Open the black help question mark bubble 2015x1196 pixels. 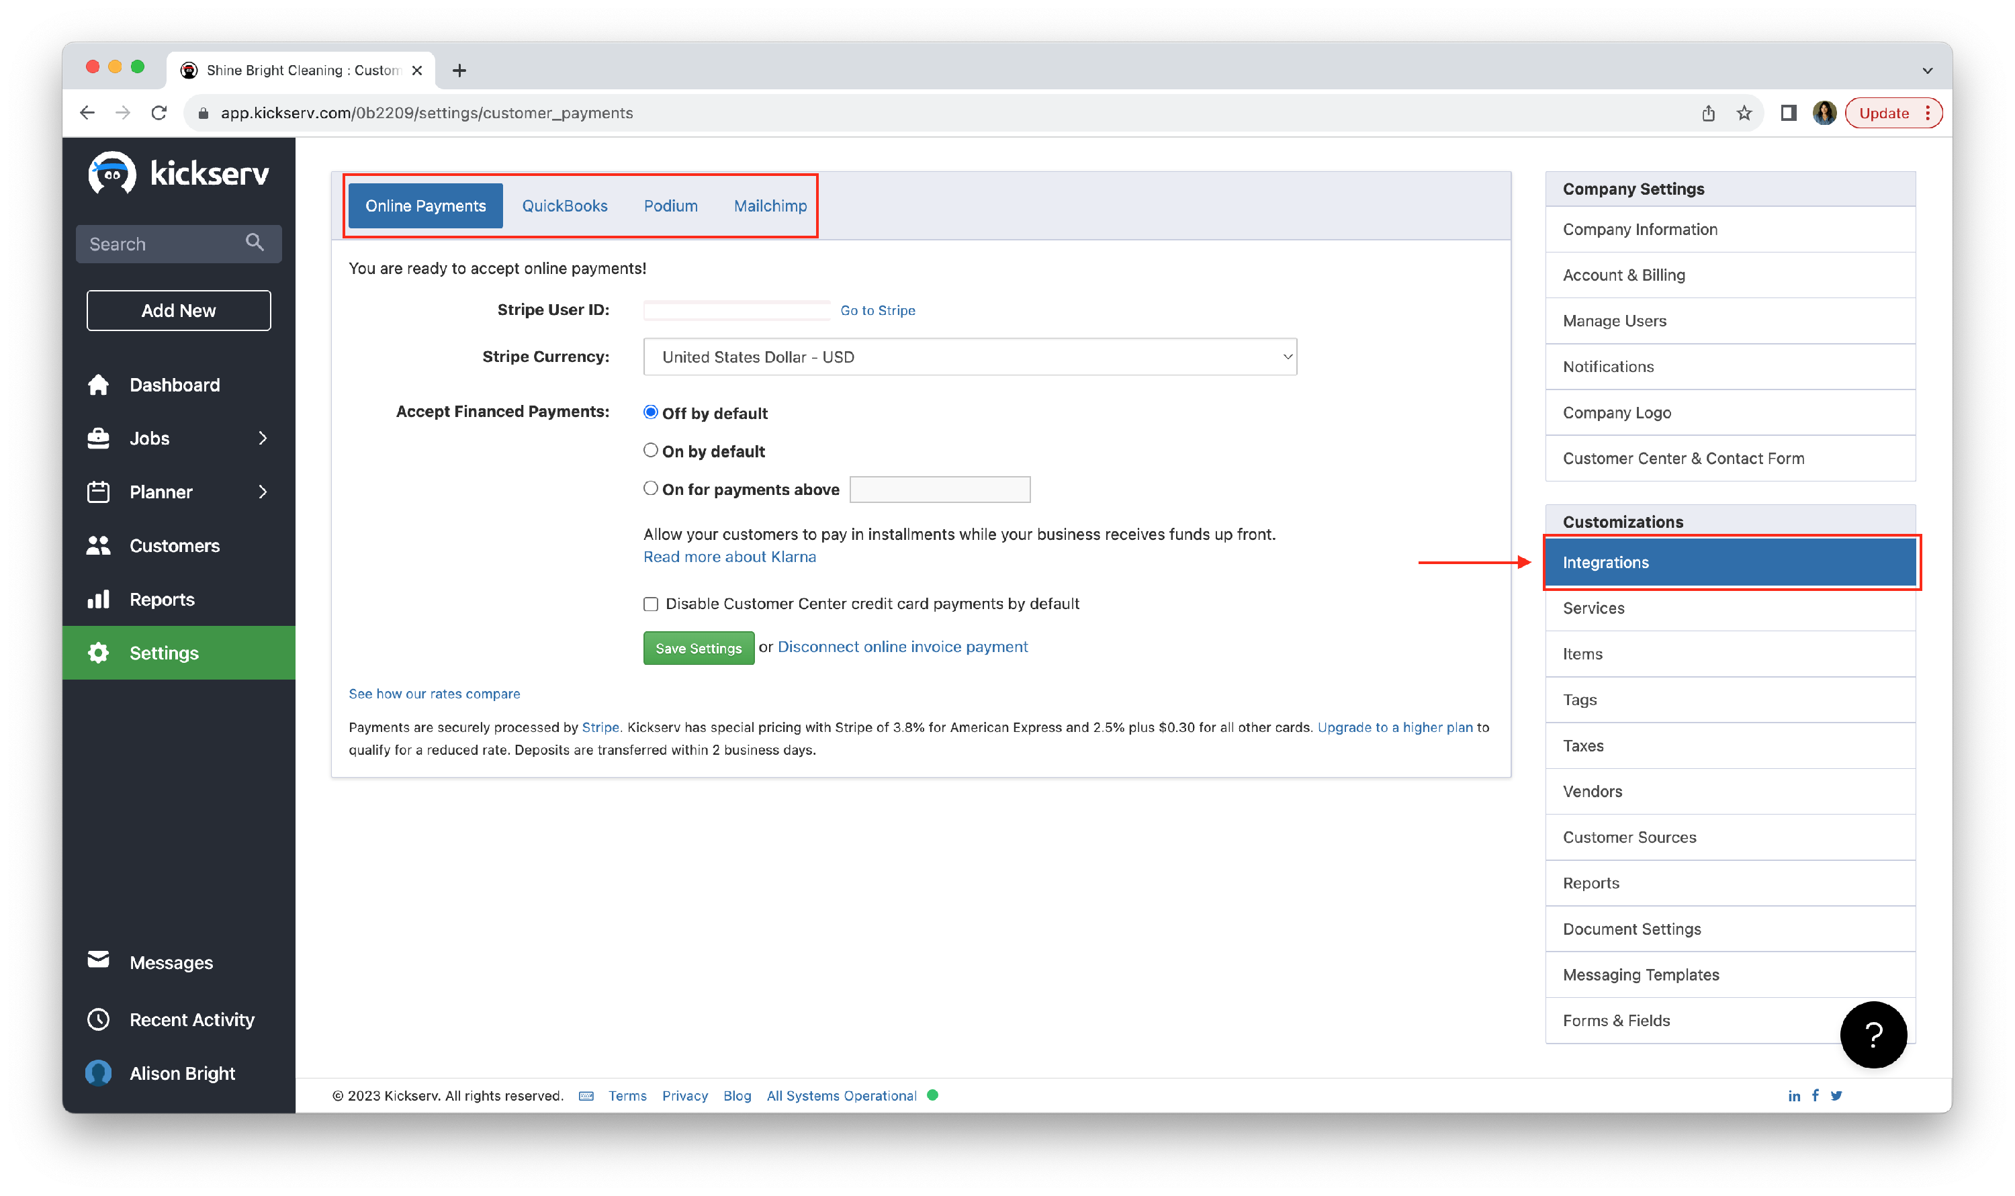coord(1873,1035)
